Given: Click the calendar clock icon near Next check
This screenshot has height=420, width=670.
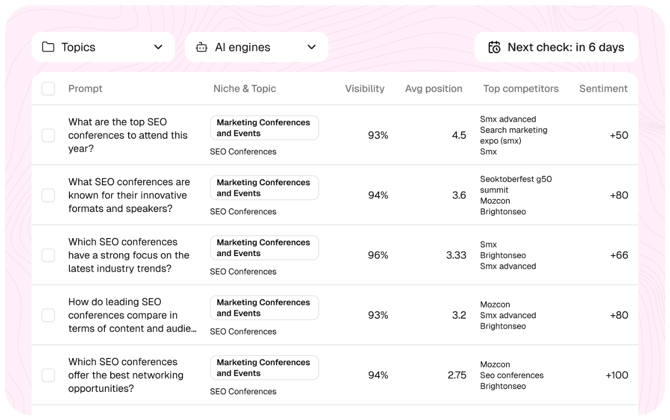Looking at the screenshot, I should [x=494, y=47].
